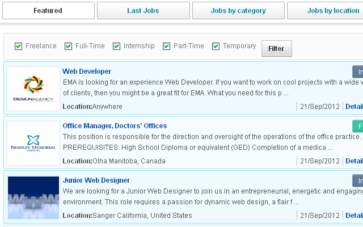Open the Jobs by category tab

point(238,10)
